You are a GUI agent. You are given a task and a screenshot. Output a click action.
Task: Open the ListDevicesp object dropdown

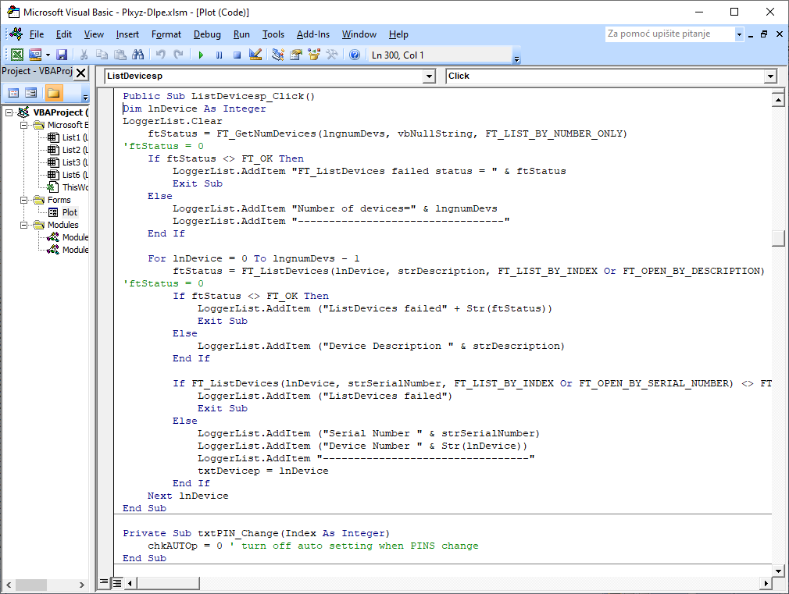coord(429,76)
